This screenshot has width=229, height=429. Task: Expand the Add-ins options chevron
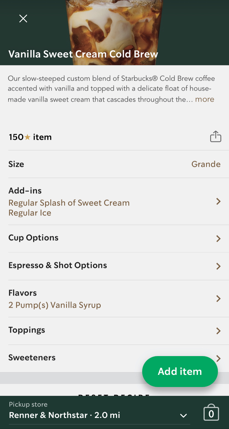click(x=218, y=201)
